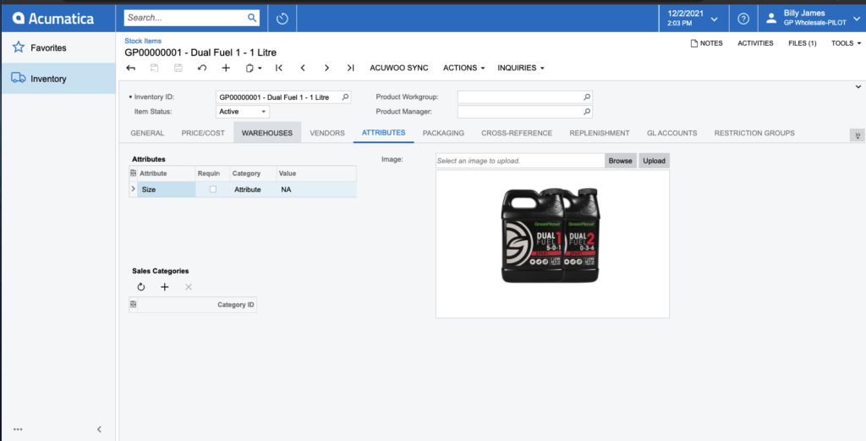Delete Sales Categories row X icon

point(189,287)
